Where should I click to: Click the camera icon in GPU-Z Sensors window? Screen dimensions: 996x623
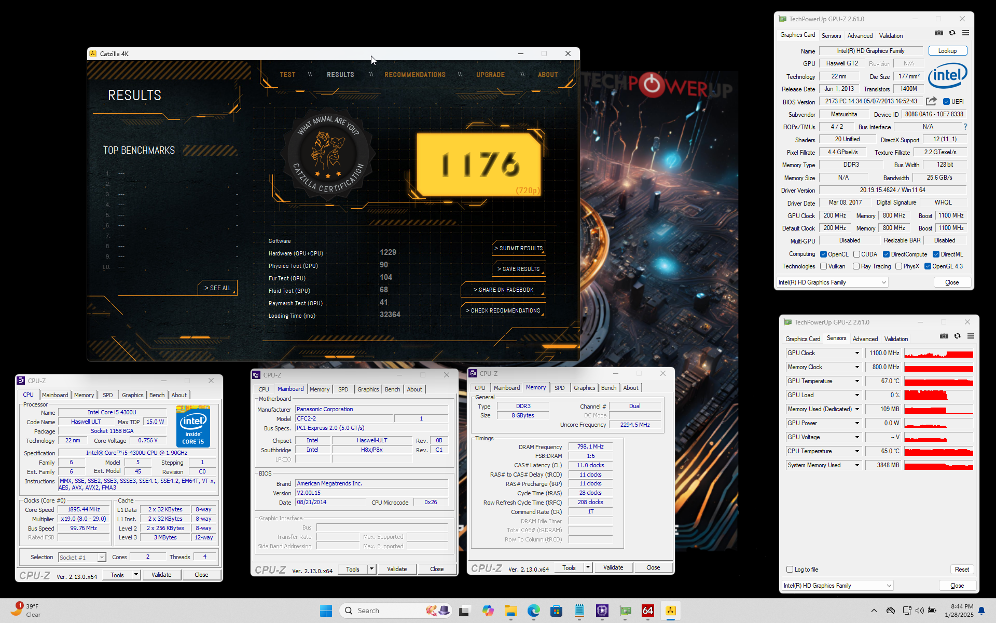click(944, 336)
